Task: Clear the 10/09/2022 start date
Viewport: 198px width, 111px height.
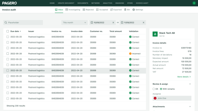Action: [x=113, y=23]
